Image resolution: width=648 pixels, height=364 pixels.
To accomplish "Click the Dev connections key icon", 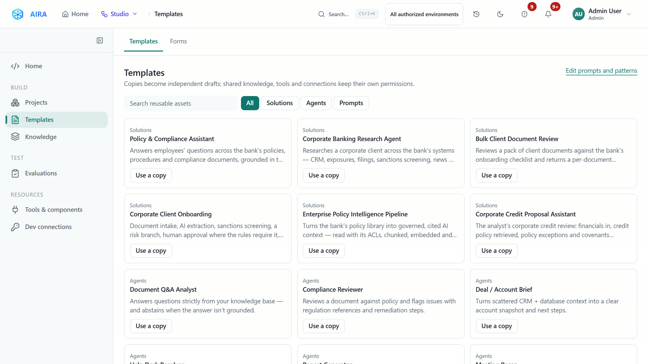I will coord(15,227).
